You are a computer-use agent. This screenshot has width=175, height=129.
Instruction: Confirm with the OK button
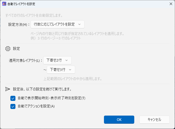(x=119, y=120)
